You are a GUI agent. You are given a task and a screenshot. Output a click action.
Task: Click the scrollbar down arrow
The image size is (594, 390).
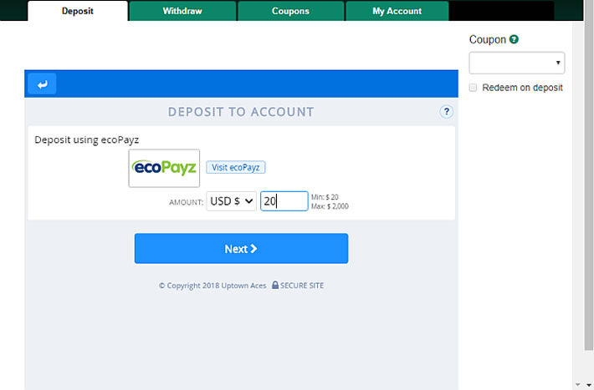click(x=589, y=385)
